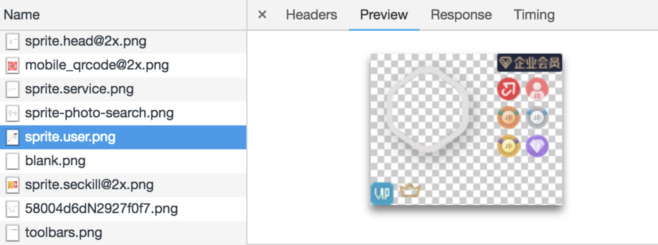
Task: Click the toolbars.png file icon
Action: tap(12, 233)
